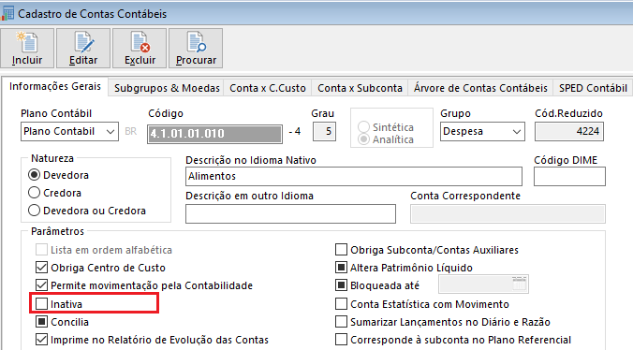The height and width of the screenshot is (350, 633).
Task: Click the Código DIME input field
Action: (569, 176)
